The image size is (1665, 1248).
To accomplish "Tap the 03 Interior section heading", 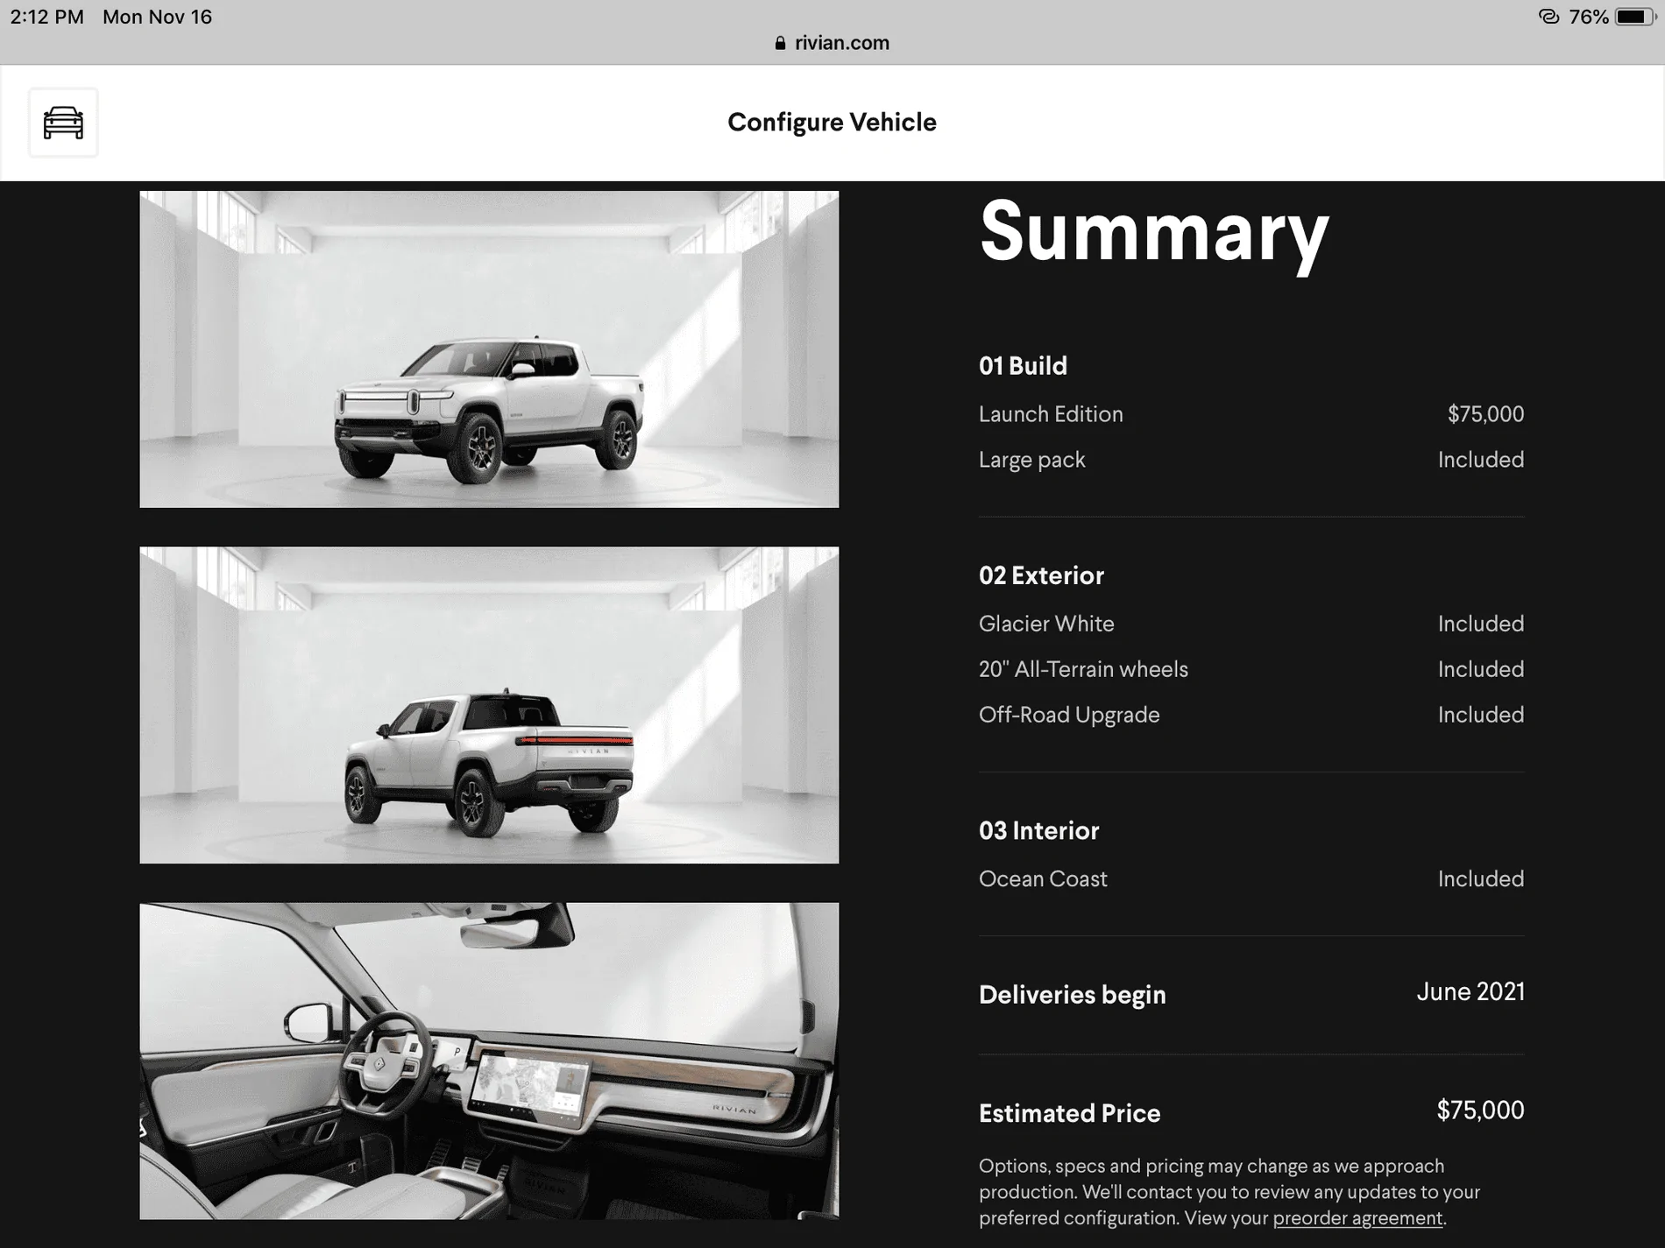I will pyautogui.click(x=1038, y=830).
